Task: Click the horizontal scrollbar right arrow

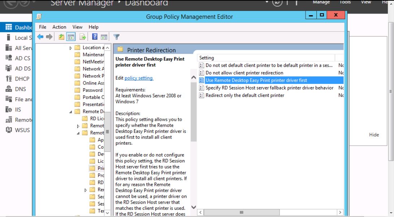Action: (x=340, y=212)
